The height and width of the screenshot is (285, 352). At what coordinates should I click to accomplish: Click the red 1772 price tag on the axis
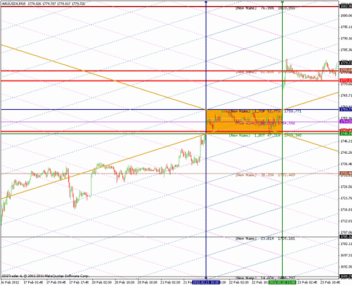[x=346, y=81]
